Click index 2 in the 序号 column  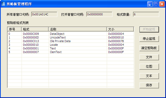point(9,41)
